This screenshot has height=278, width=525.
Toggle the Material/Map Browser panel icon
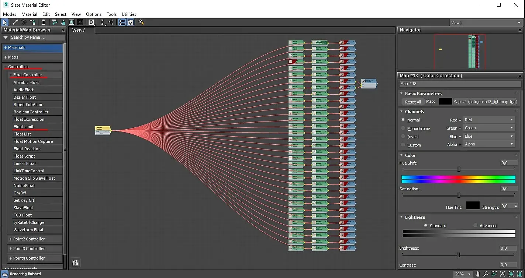click(122, 22)
